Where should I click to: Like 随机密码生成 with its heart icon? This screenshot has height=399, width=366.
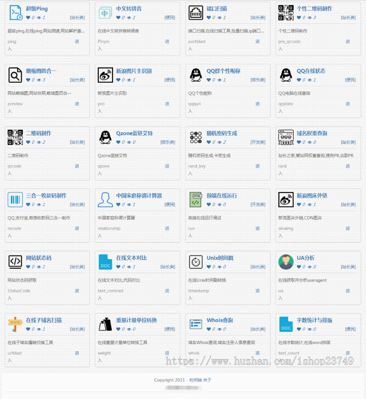(209, 142)
